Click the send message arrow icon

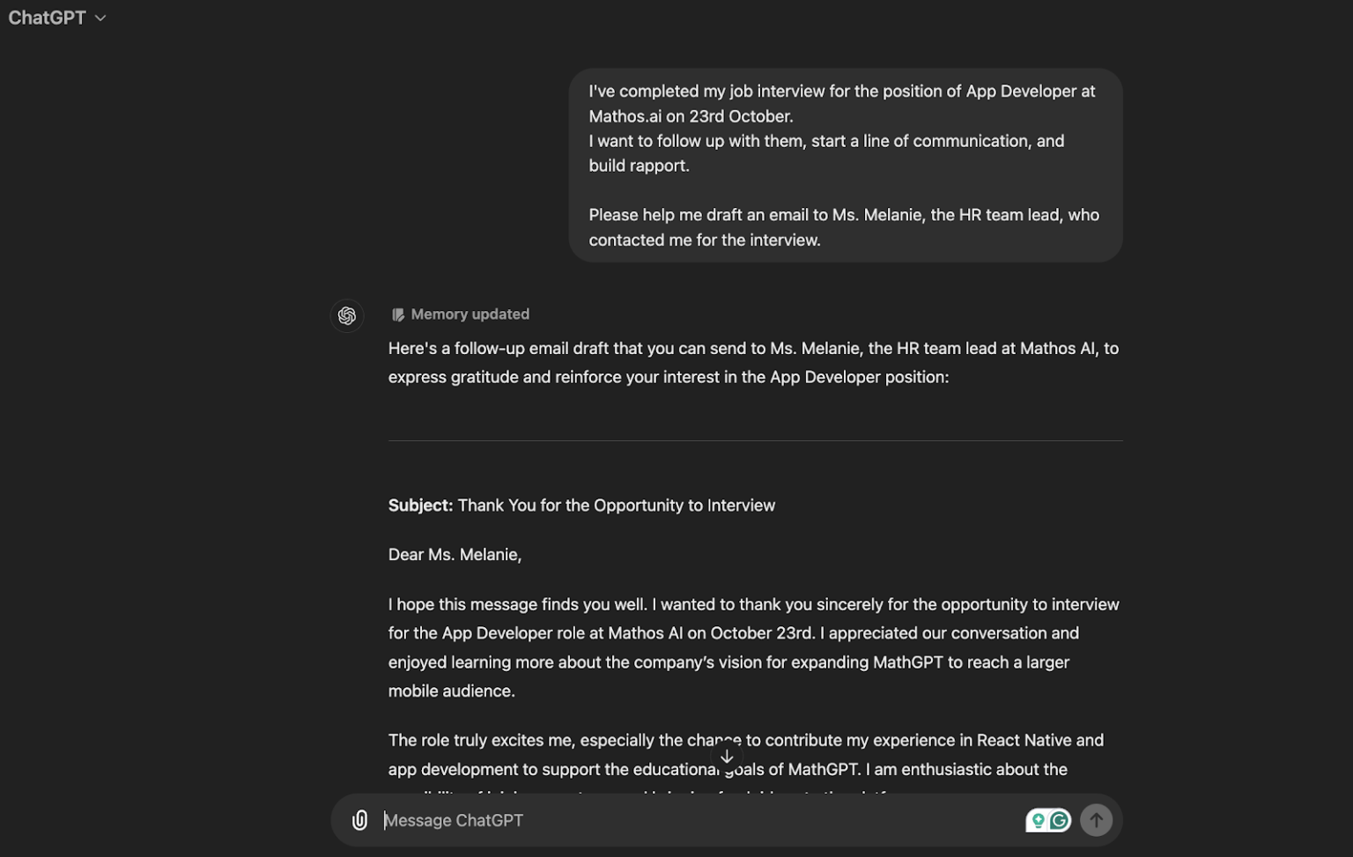pyautogui.click(x=1096, y=820)
